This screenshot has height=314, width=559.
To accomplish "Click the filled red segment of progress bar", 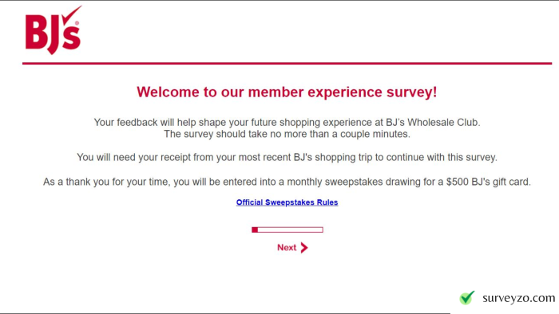I will tap(255, 230).
